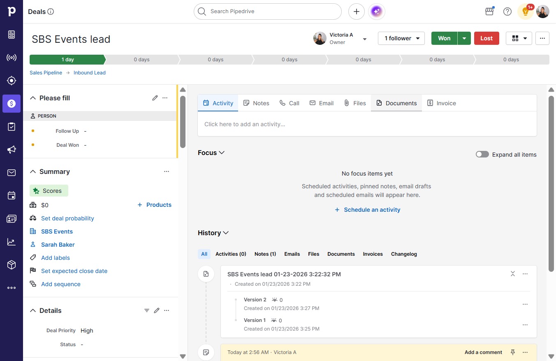Open the lightbulb tips icon with badge

(x=526, y=12)
